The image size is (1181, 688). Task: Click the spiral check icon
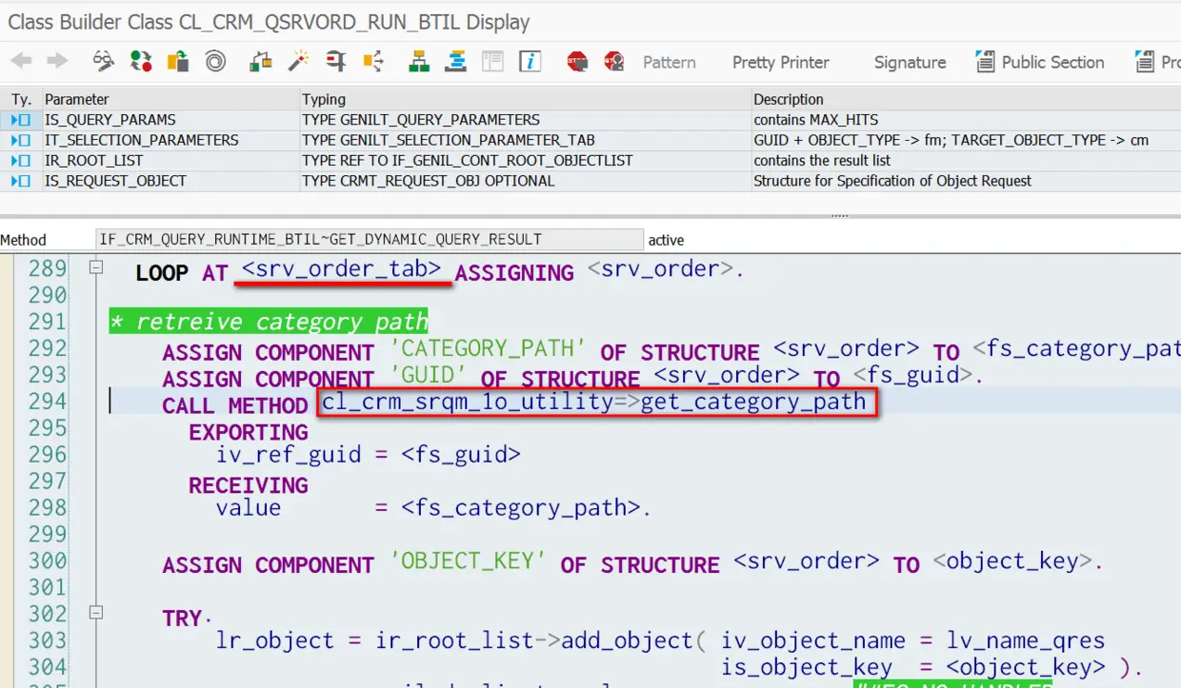pyautogui.click(x=216, y=62)
